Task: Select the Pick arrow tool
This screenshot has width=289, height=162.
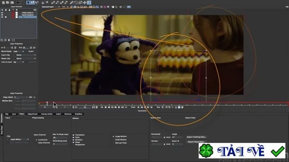Action: point(28,3)
